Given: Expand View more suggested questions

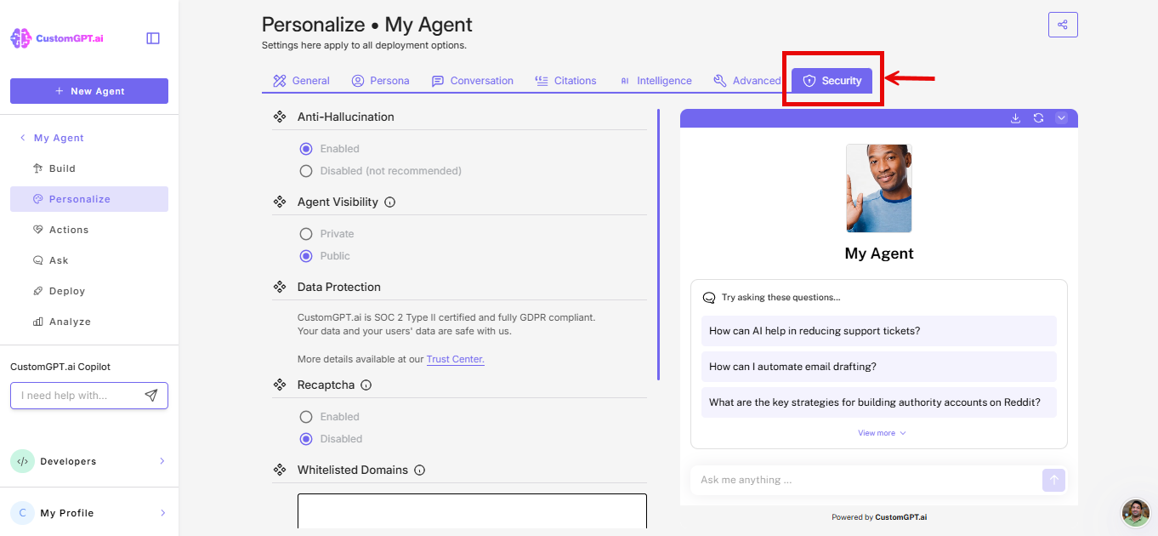Looking at the screenshot, I should (x=882, y=433).
